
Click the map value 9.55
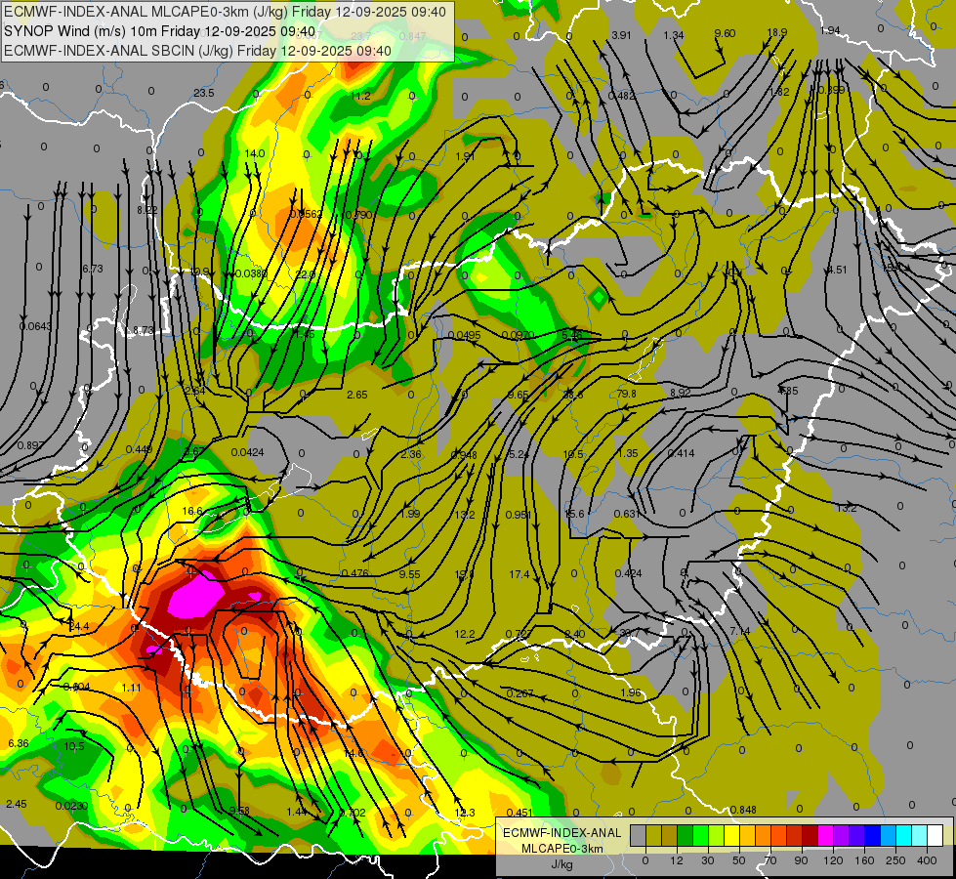[410, 574]
